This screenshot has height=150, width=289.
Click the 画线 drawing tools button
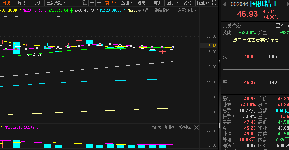[157, 3]
